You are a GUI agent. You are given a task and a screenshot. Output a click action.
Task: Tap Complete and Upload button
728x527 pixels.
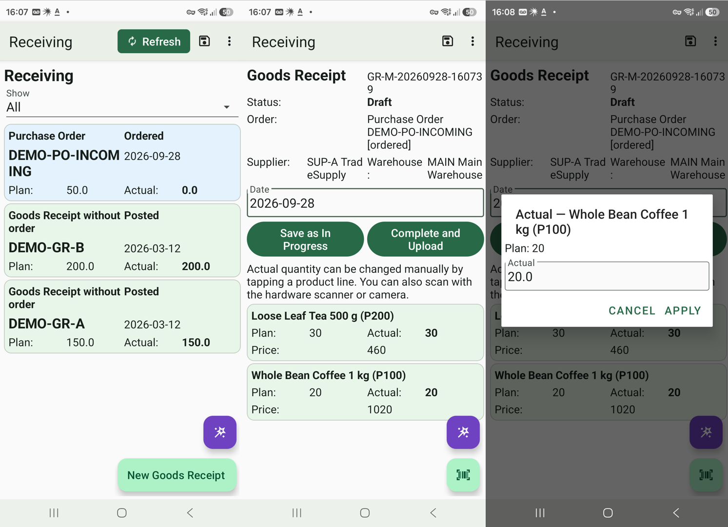click(426, 239)
